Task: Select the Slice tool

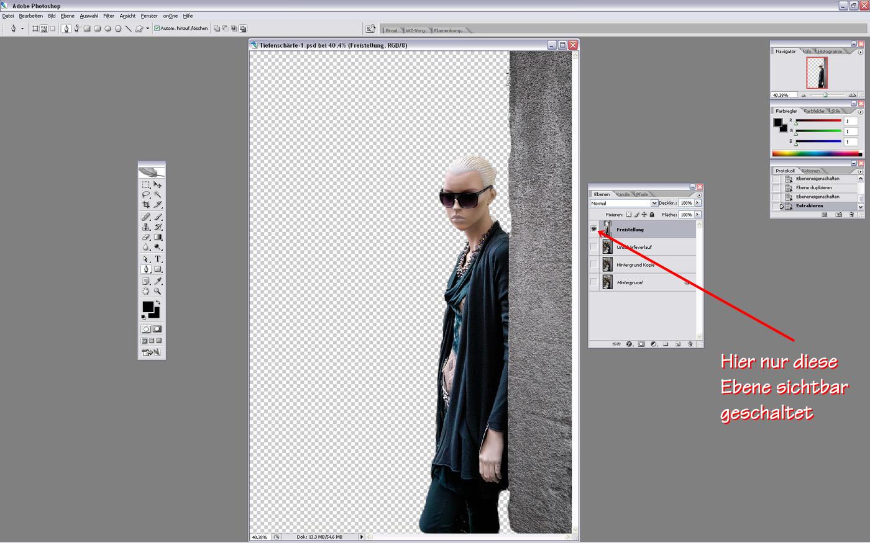Action: tap(158, 204)
